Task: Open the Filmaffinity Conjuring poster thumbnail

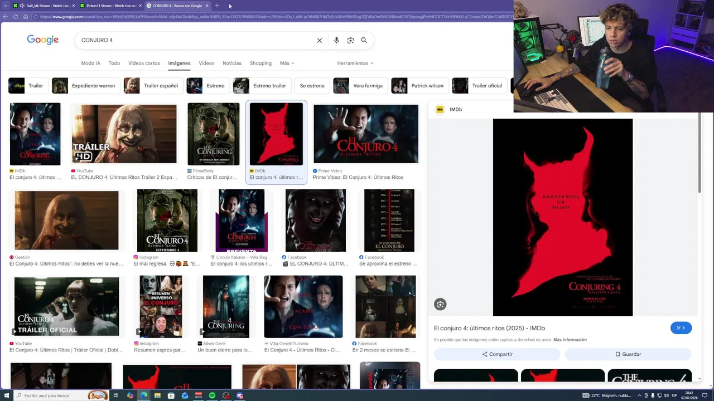Action: pyautogui.click(x=214, y=134)
